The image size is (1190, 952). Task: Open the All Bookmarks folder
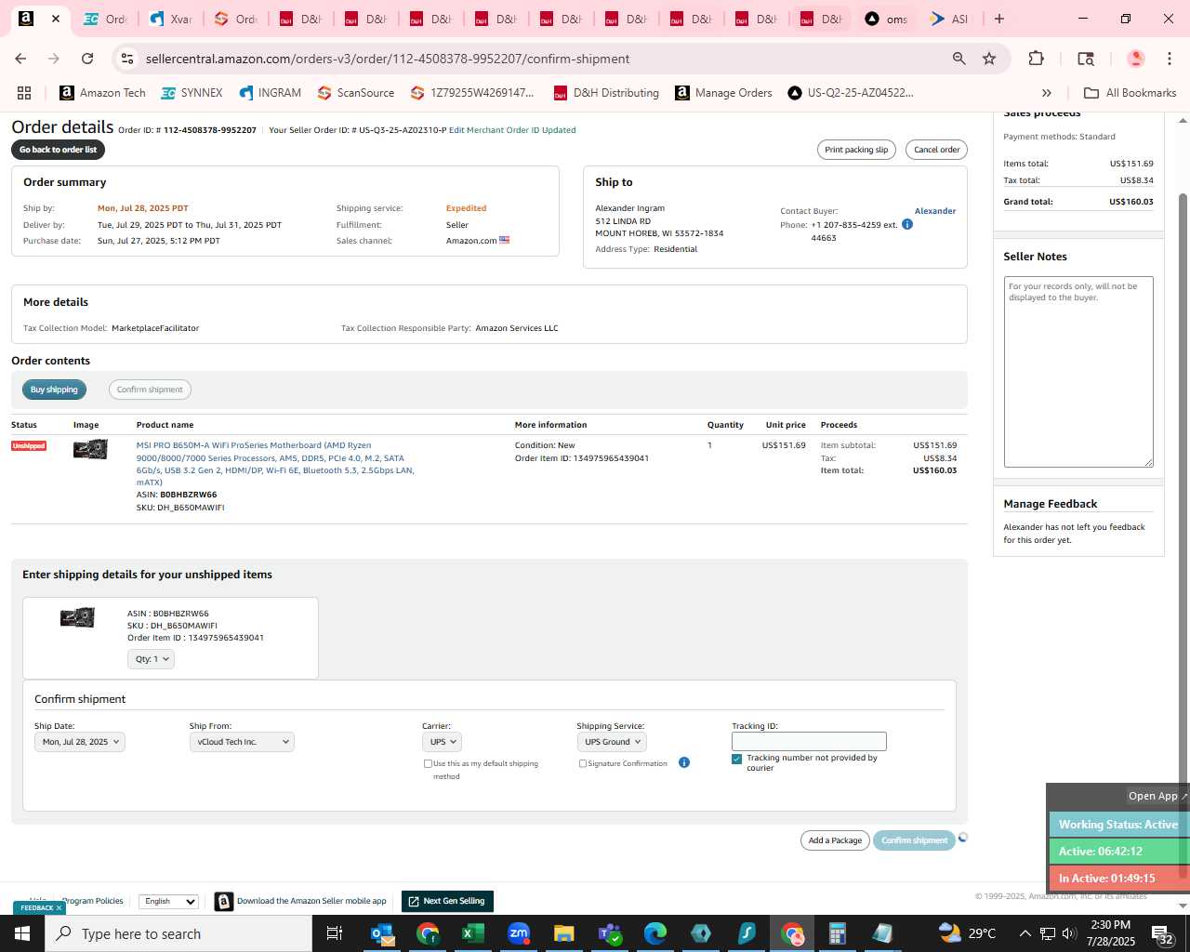(1130, 93)
